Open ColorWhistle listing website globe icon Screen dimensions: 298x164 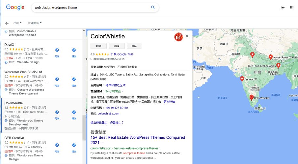pos(57,112)
